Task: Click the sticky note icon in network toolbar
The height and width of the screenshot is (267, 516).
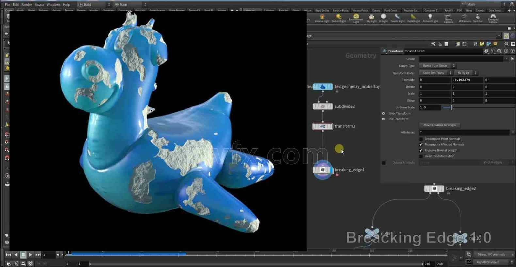Action: (482, 44)
